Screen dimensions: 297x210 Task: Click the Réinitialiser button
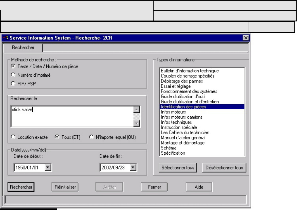point(65,187)
